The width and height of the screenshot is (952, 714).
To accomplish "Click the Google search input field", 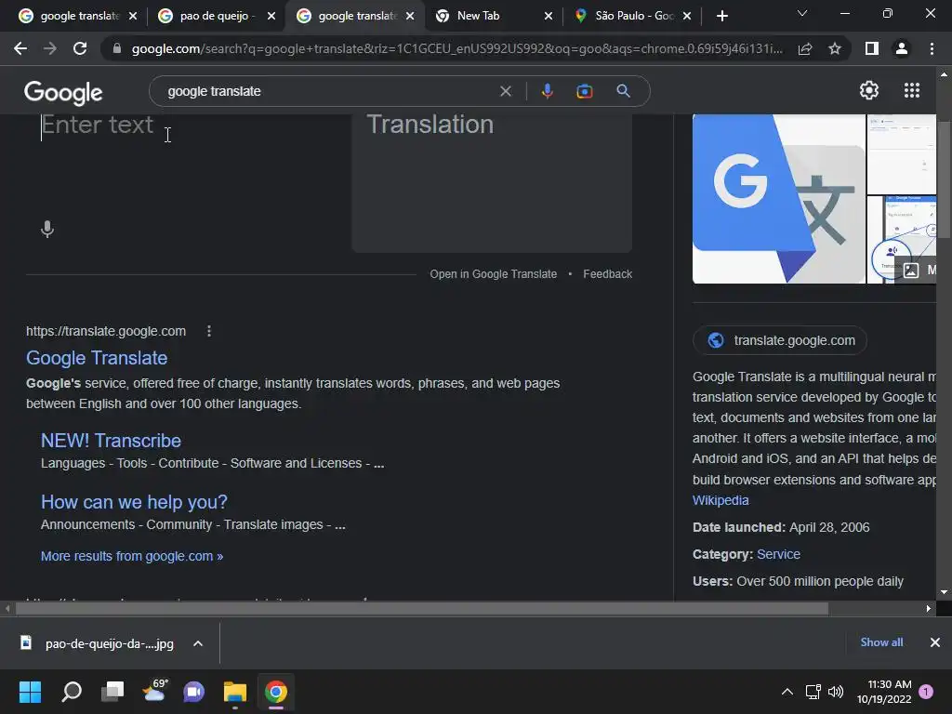I will pyautogui.click(x=328, y=91).
